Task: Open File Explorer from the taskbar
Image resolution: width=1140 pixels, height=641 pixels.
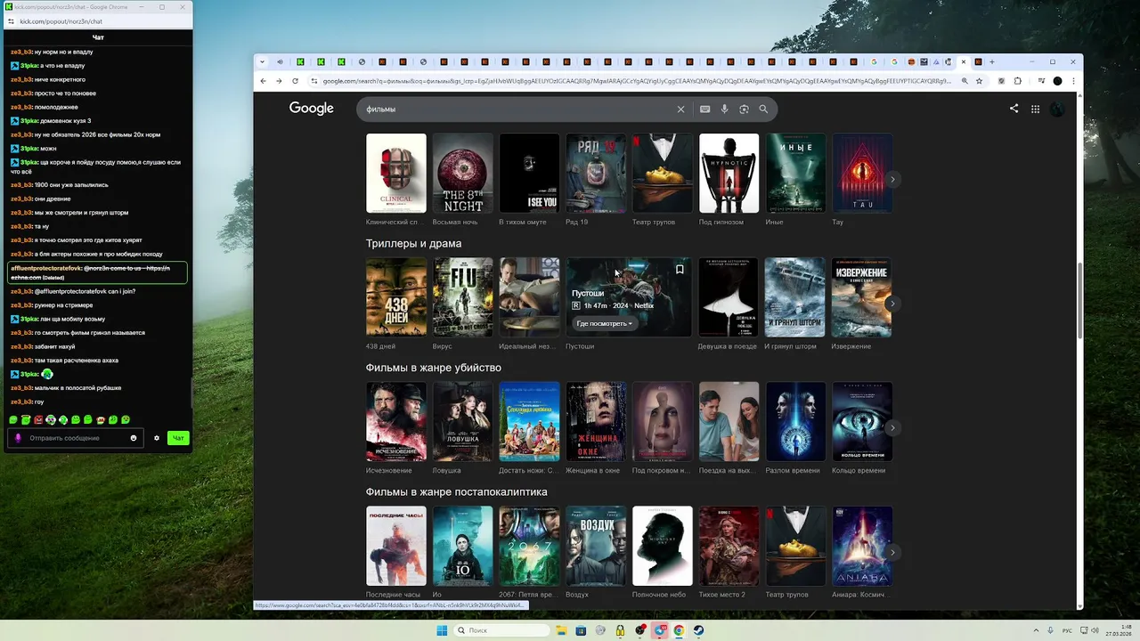Action: (x=562, y=630)
